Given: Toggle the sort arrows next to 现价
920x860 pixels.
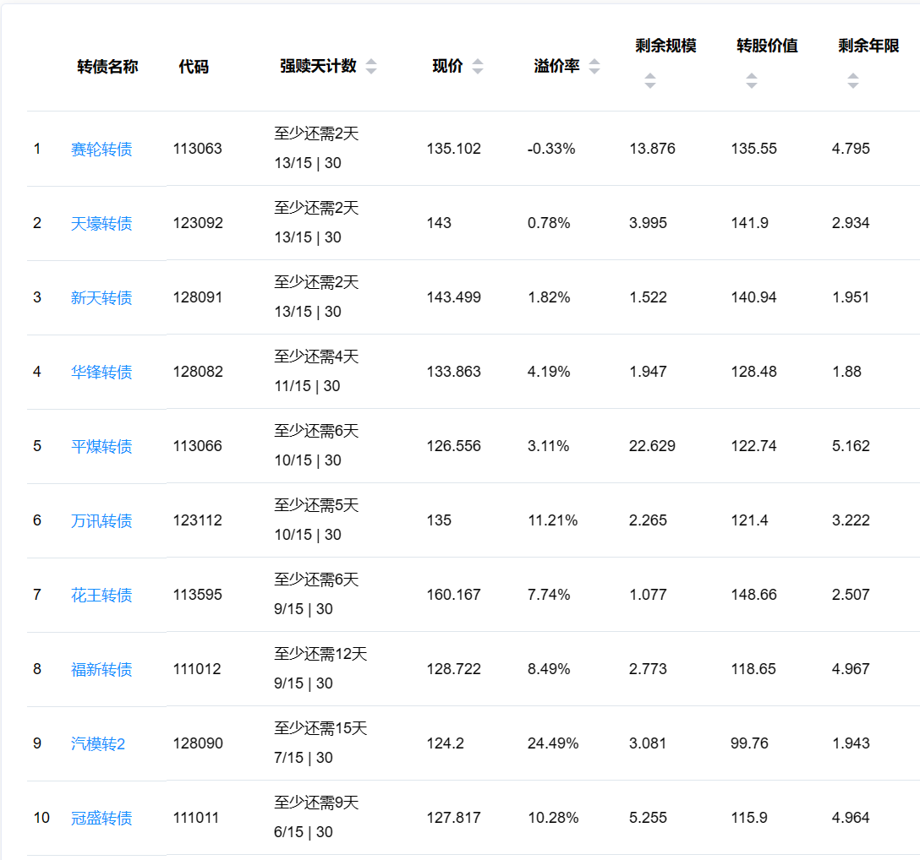Looking at the screenshot, I should point(478,67).
